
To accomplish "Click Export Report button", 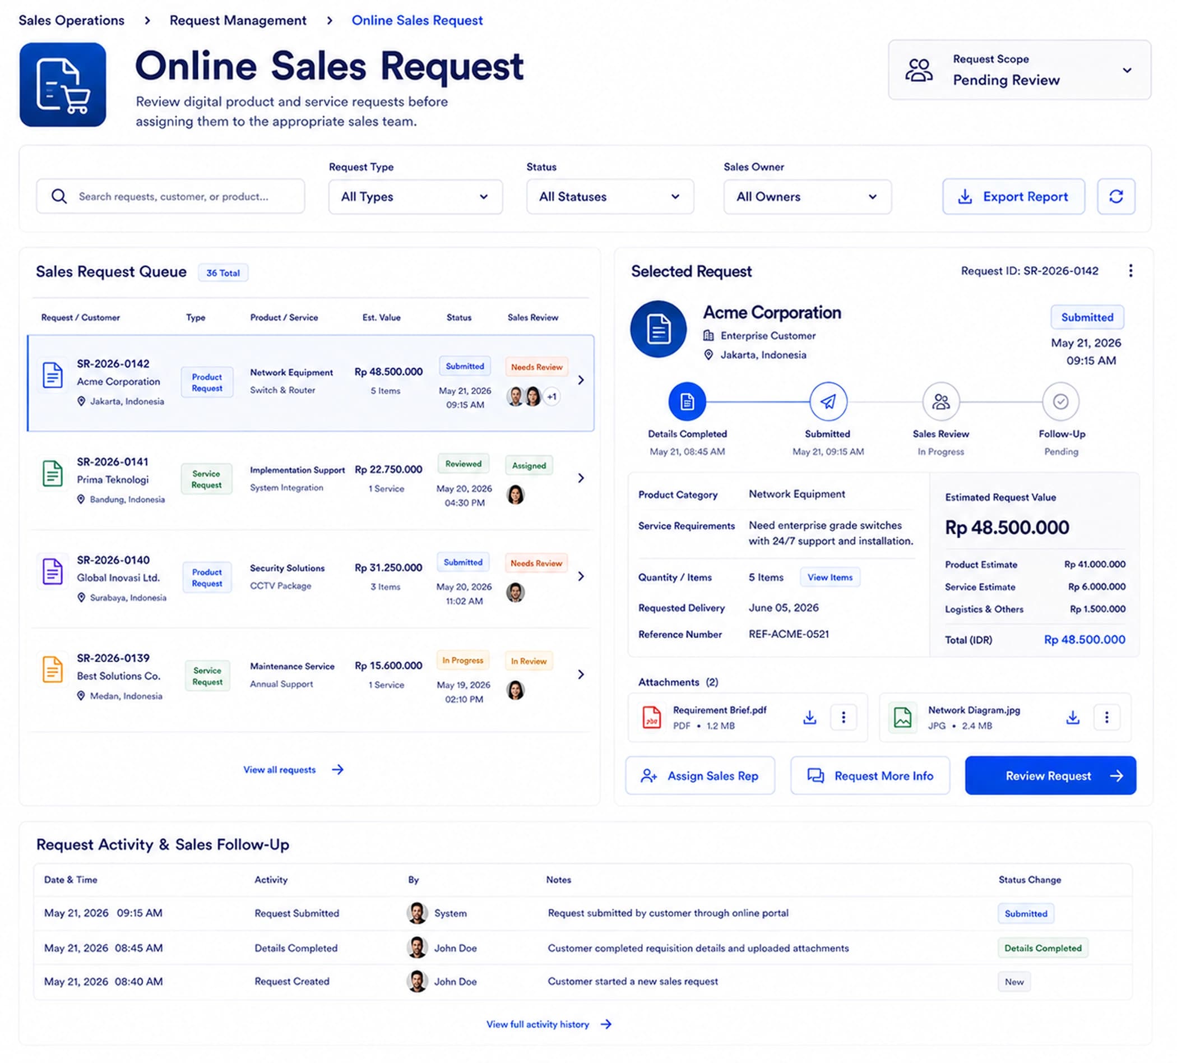I will click(1013, 197).
